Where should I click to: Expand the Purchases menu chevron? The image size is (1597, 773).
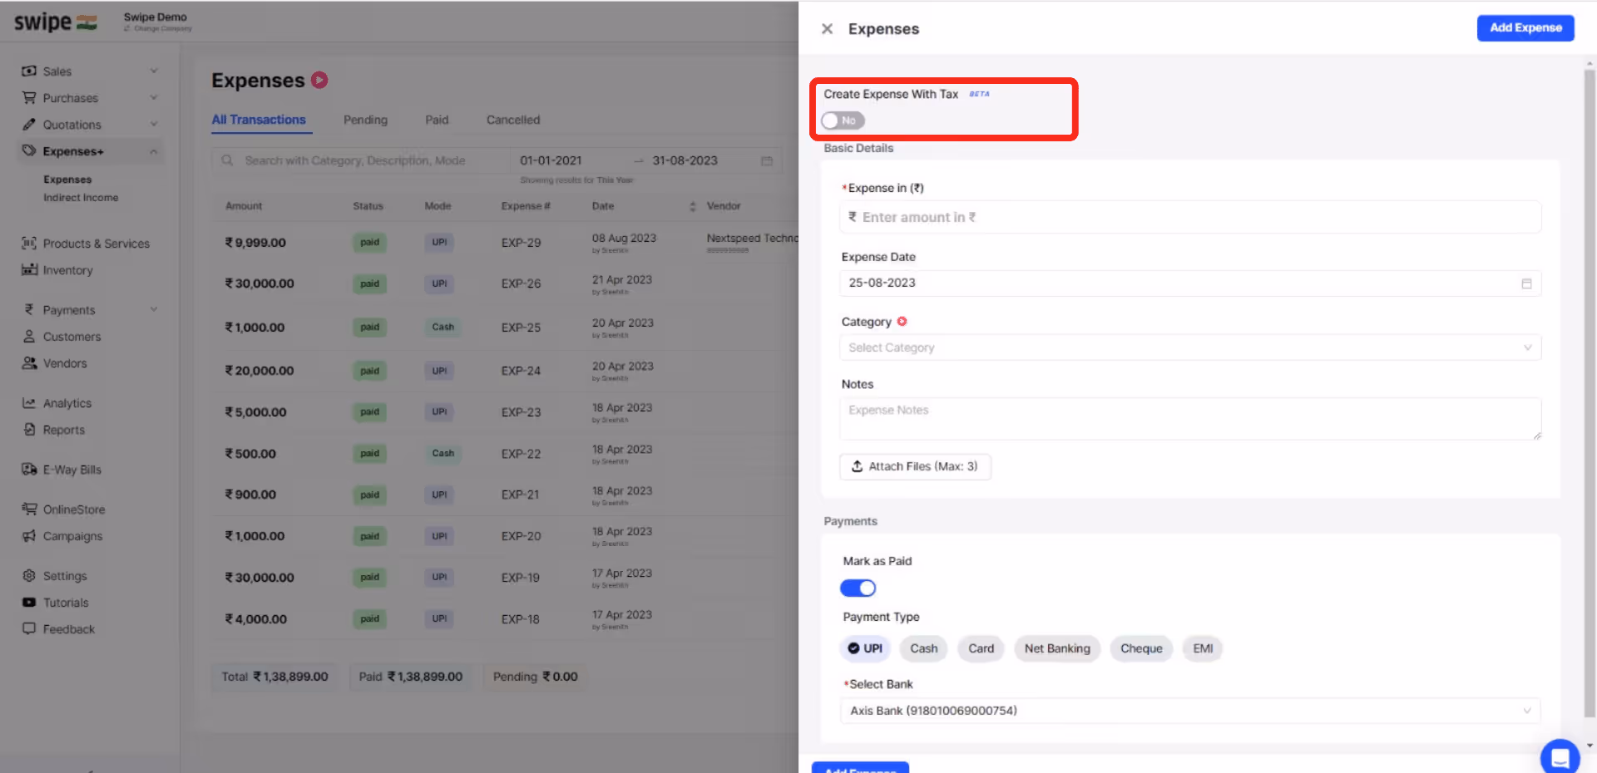tap(154, 98)
